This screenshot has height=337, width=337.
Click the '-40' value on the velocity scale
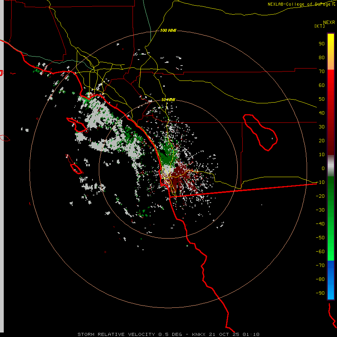click(x=320, y=224)
